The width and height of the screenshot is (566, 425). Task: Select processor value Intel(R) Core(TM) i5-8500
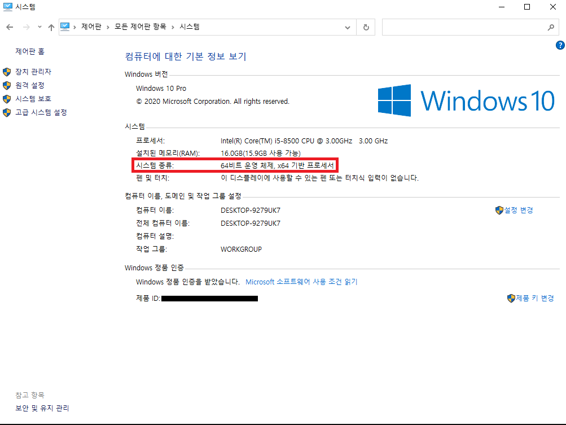(304, 141)
